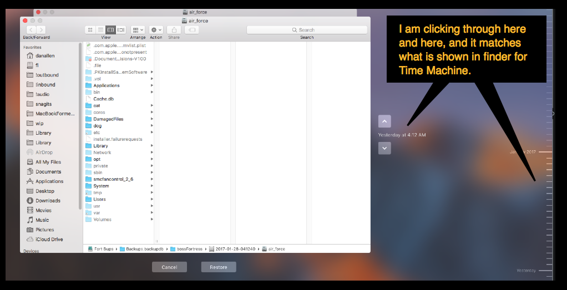
Task: Expand the Users folder arrow
Action: click(x=152, y=199)
